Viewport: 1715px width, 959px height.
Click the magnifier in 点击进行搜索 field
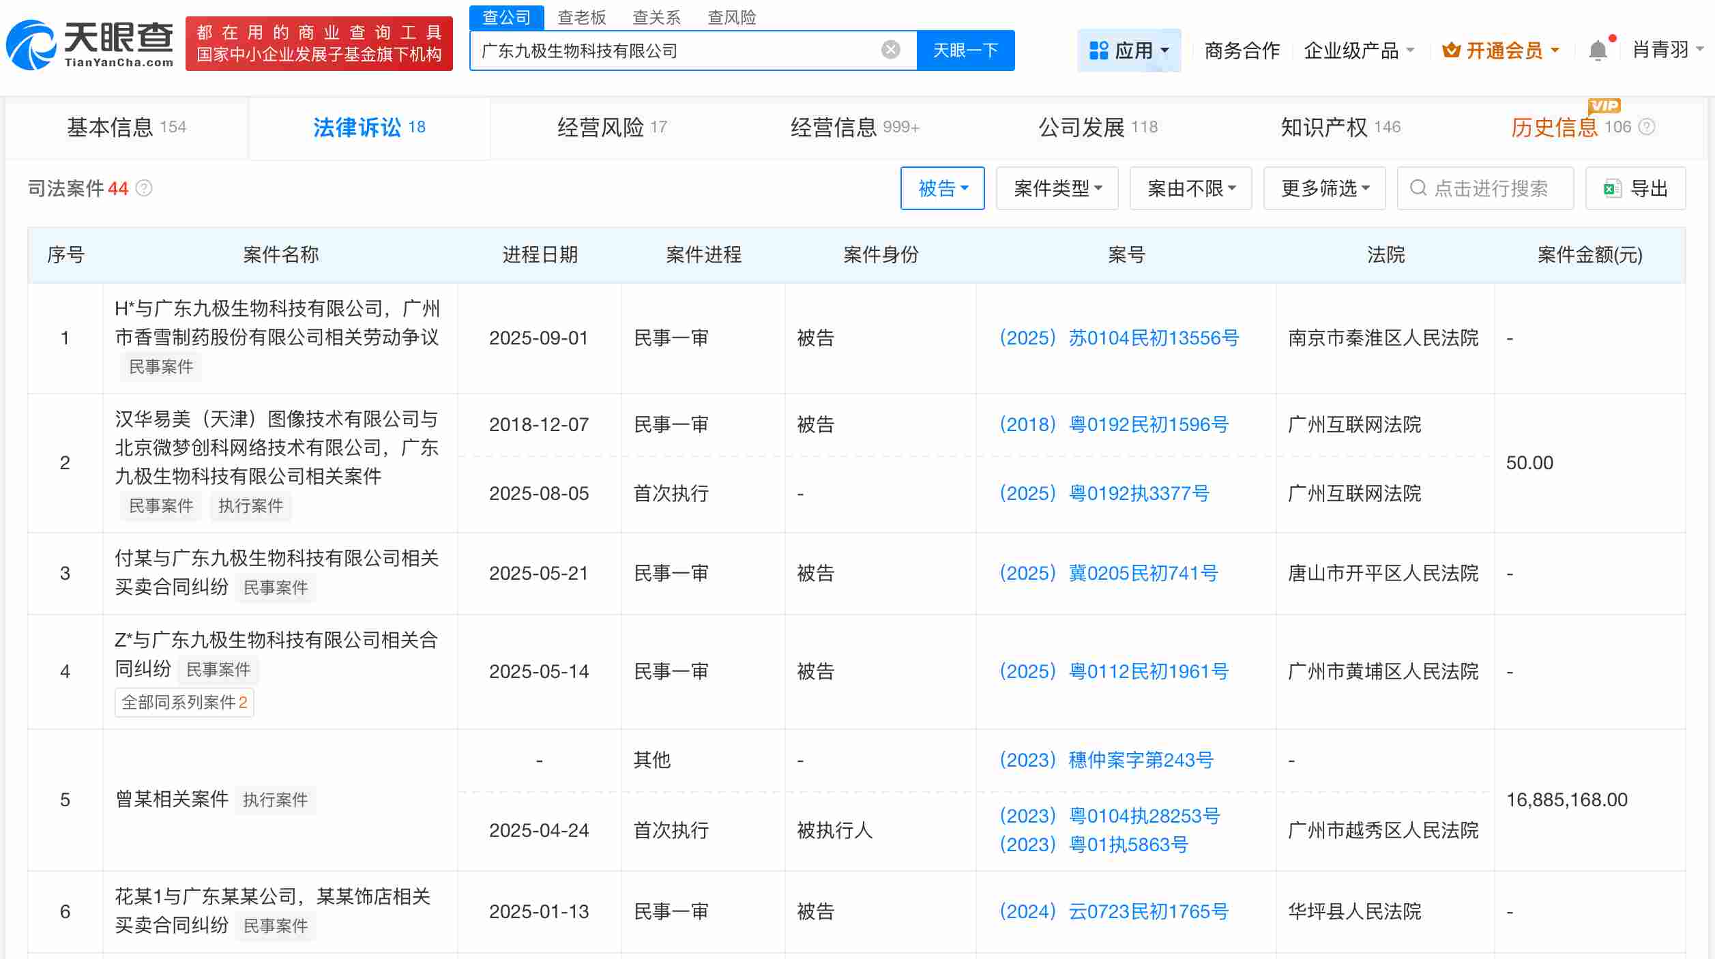click(1418, 188)
